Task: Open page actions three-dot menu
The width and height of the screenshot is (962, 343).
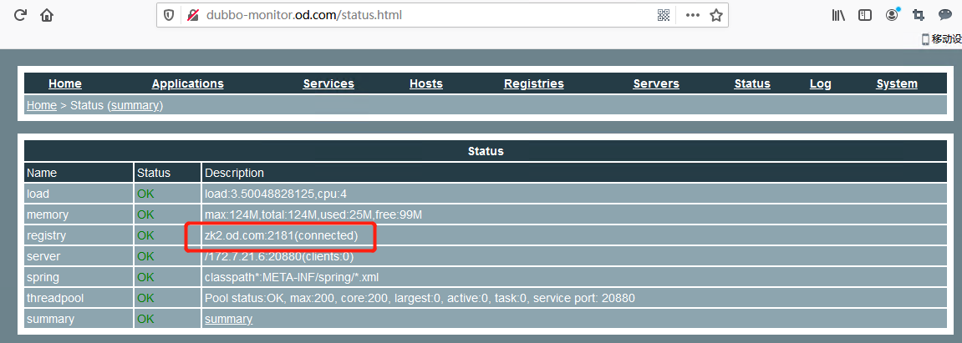Action: 692,15
